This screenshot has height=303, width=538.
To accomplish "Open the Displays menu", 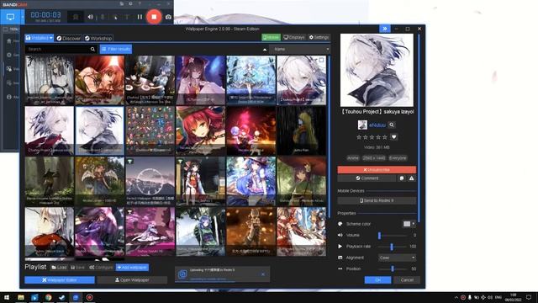I will click(x=294, y=37).
